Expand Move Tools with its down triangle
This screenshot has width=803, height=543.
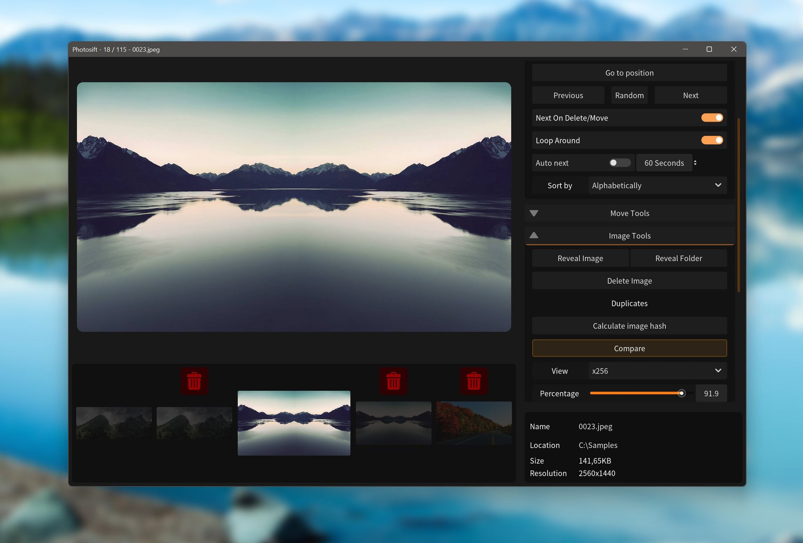pyautogui.click(x=534, y=213)
